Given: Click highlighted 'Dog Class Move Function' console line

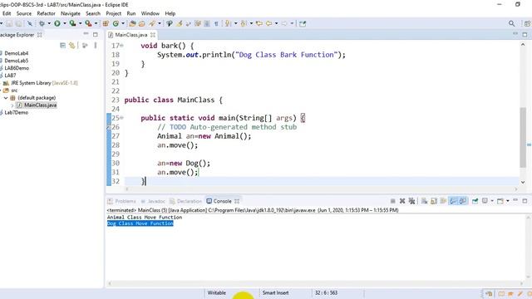Looking at the screenshot, I should point(140,223).
